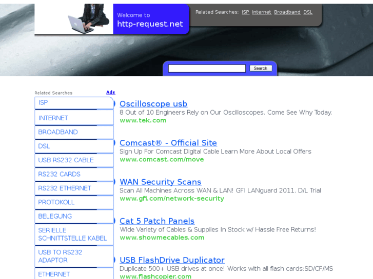Select DSL in the sidebar list
The width and height of the screenshot is (373, 279).
pyautogui.click(x=74, y=146)
